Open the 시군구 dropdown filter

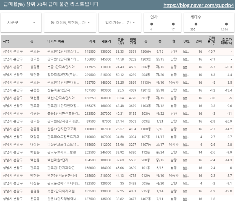[21, 23]
